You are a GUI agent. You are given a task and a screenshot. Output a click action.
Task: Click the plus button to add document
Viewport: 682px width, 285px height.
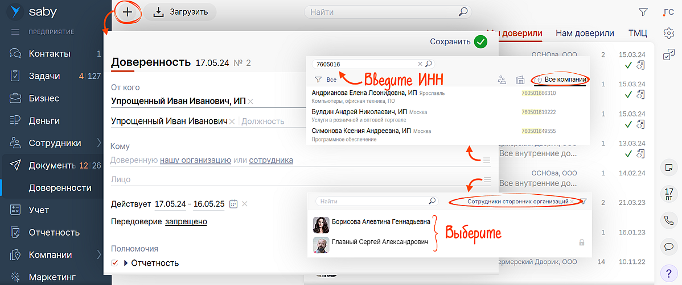(x=128, y=12)
